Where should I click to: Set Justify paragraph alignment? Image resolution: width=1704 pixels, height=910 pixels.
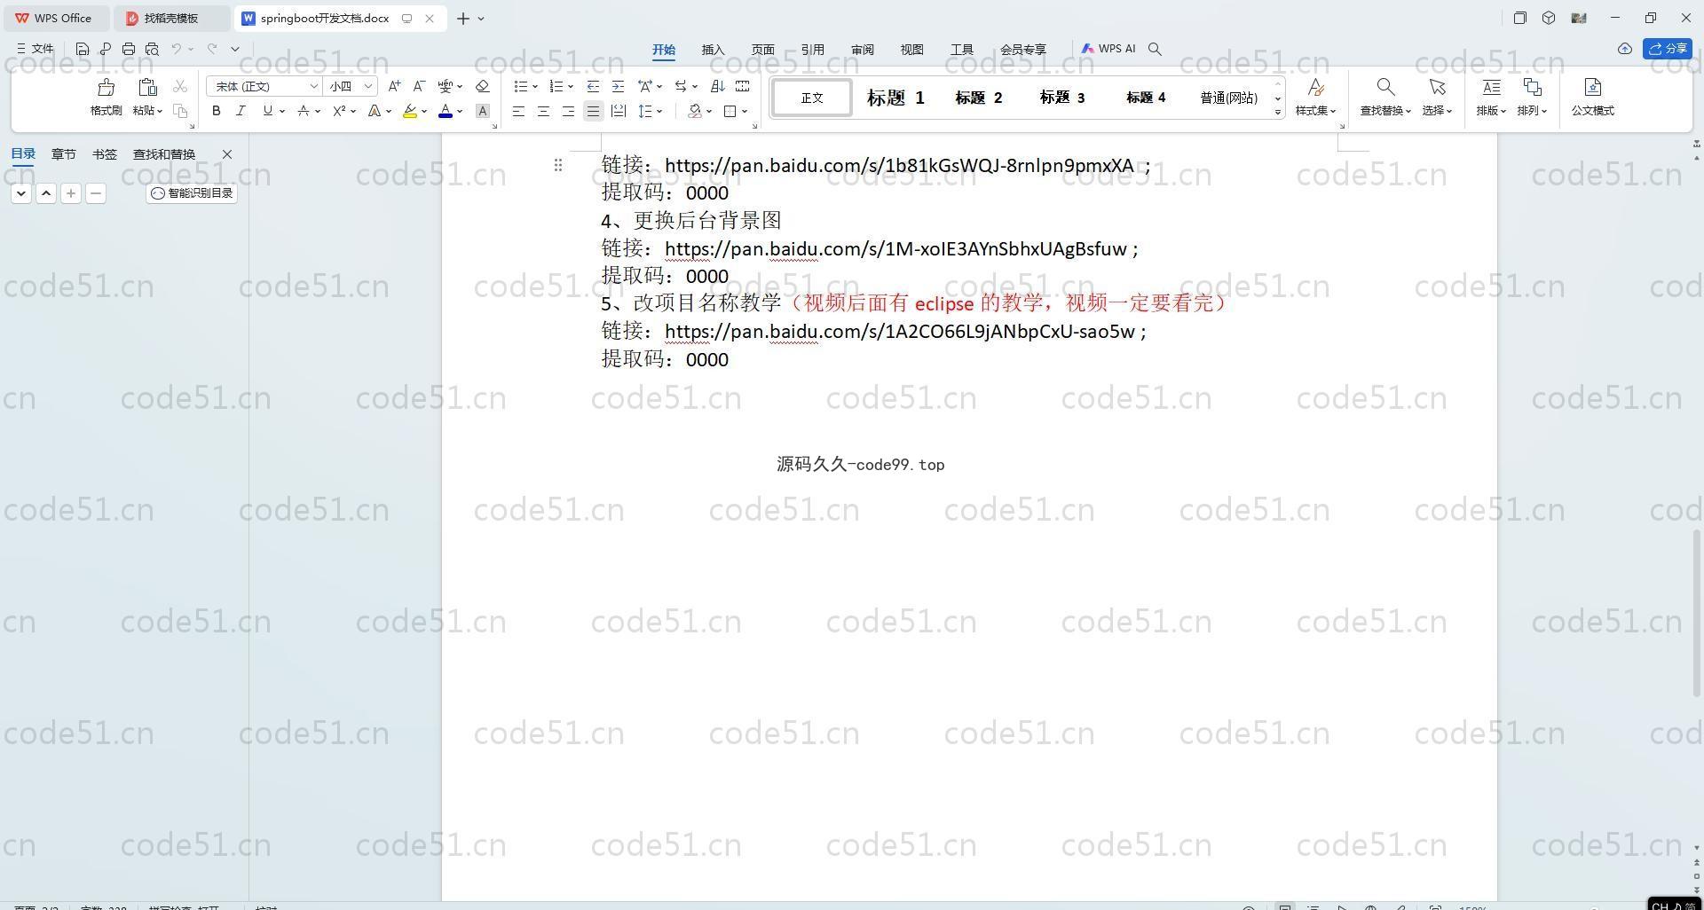pos(593,111)
